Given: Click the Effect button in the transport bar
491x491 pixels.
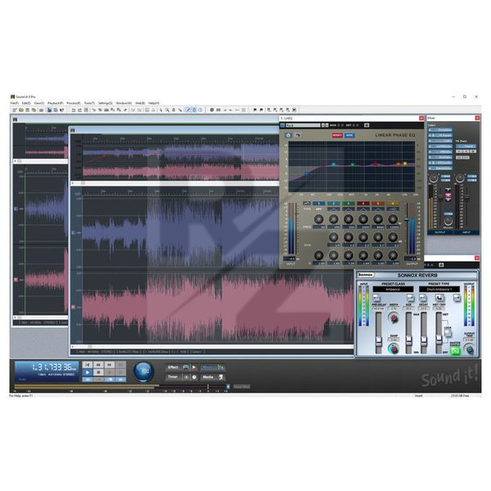Looking at the screenshot, I should coord(178,367).
